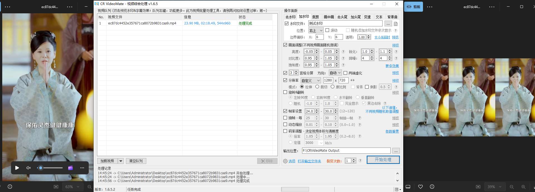Open the 39% zoom dropdown in right viewer
The image size is (535, 192).
point(495,187)
